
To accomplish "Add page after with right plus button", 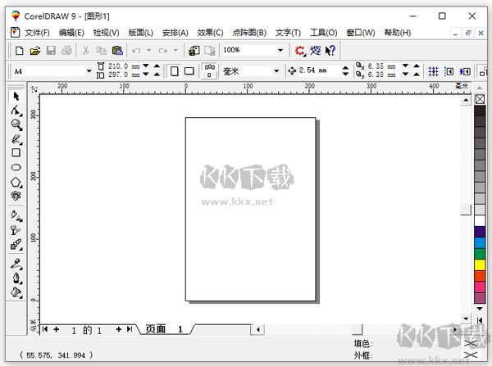I will 118,329.
